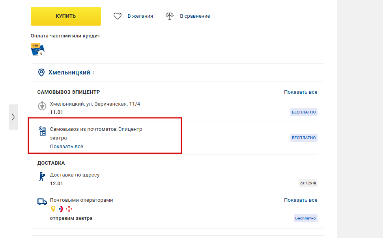Add to wishlist via heart icon
The width and height of the screenshot is (383, 238).
click(x=118, y=16)
